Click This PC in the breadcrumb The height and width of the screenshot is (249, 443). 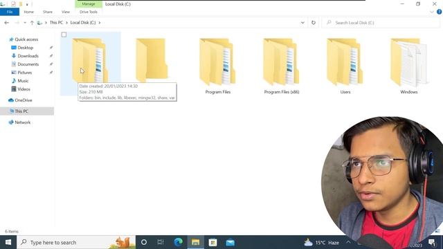tap(56, 23)
